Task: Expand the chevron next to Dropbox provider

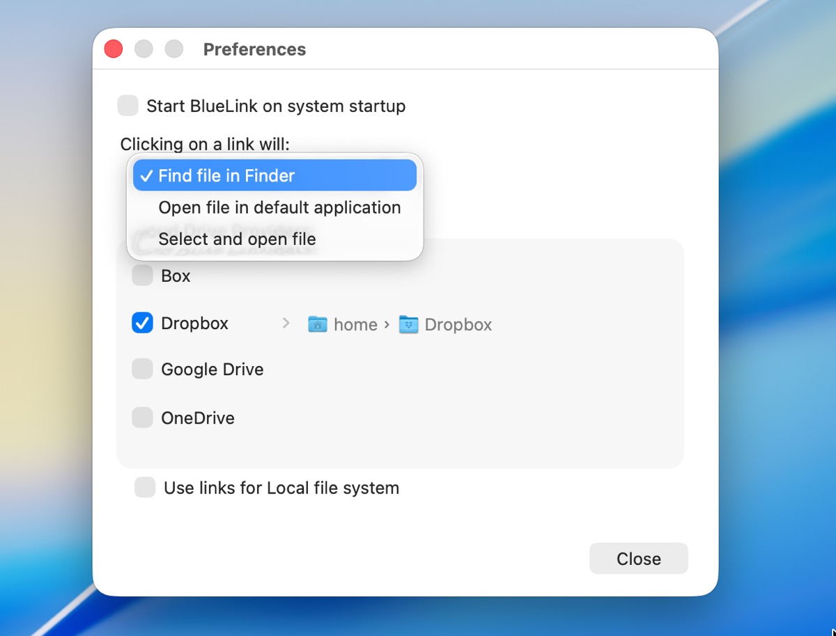Action: [x=286, y=323]
